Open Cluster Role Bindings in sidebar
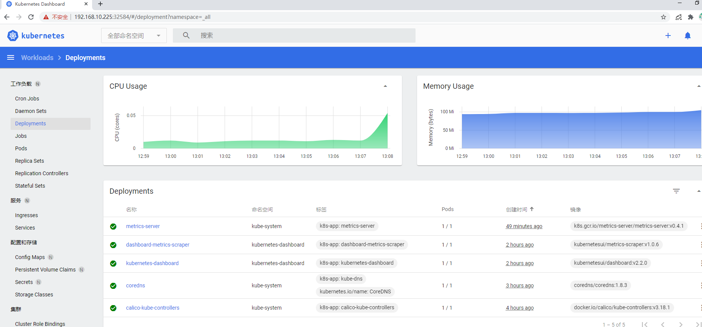The width and height of the screenshot is (702, 327). tap(40, 324)
